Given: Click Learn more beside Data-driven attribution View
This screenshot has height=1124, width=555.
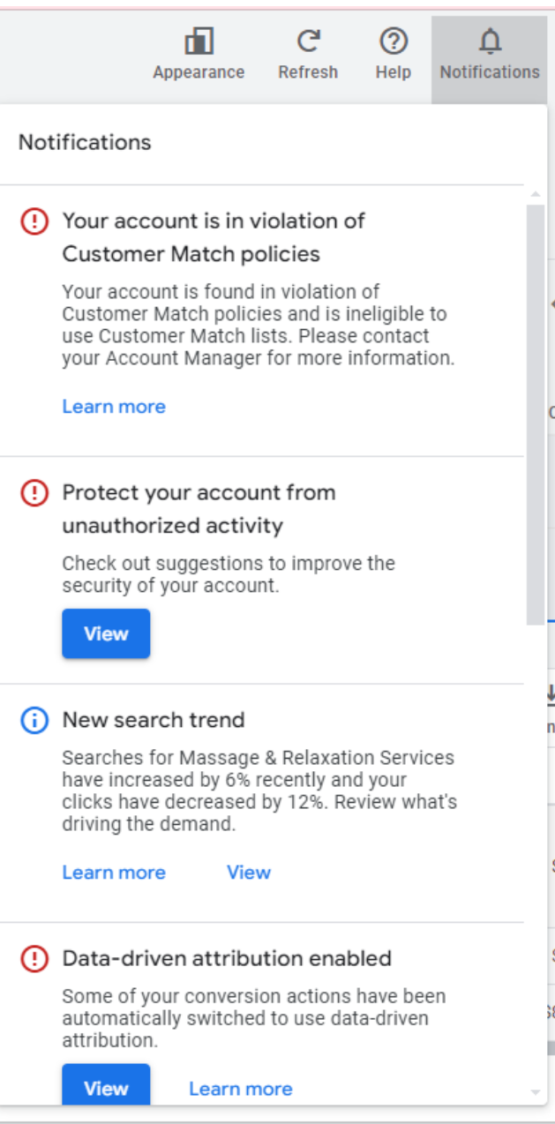Looking at the screenshot, I should click(x=240, y=1089).
